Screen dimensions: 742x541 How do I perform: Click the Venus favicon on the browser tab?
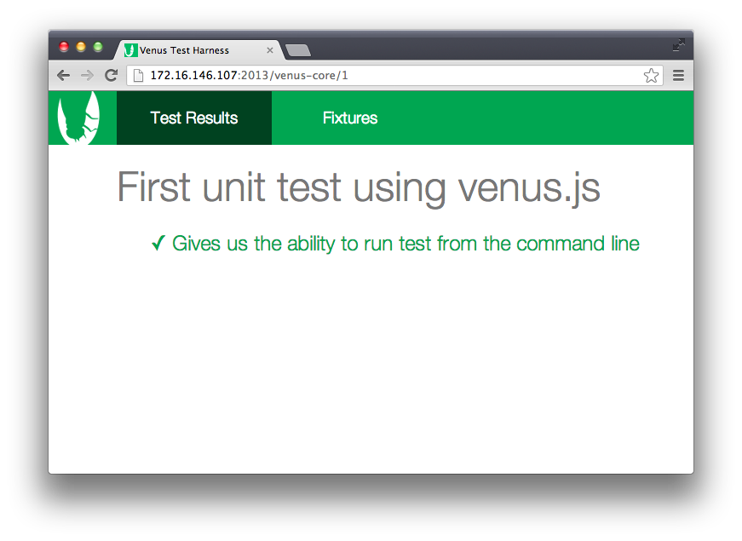click(x=130, y=49)
